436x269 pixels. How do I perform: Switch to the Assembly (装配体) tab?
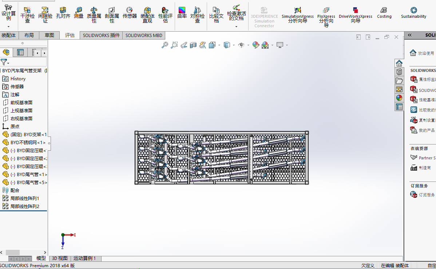coord(9,35)
